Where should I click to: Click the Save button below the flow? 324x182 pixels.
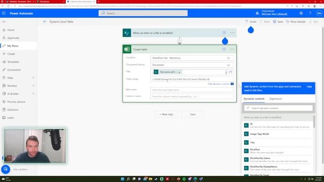pos(193,114)
